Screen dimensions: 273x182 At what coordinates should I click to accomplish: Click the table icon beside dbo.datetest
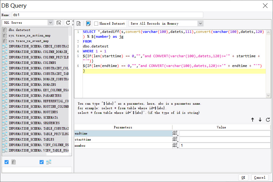[5, 30]
